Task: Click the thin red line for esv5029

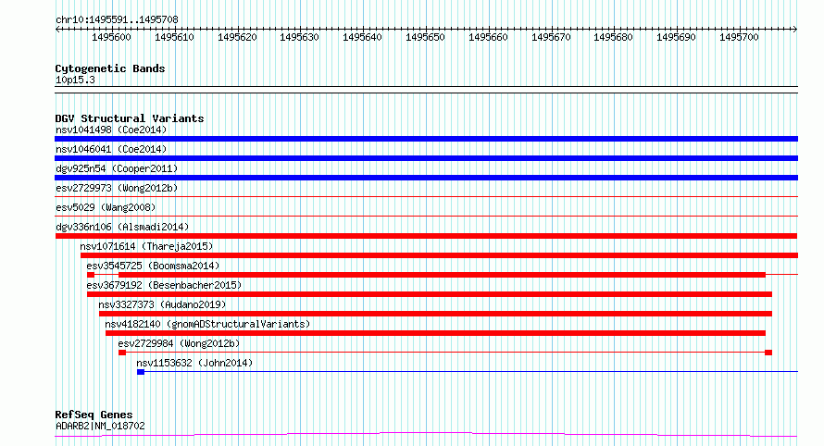Action: (x=426, y=217)
